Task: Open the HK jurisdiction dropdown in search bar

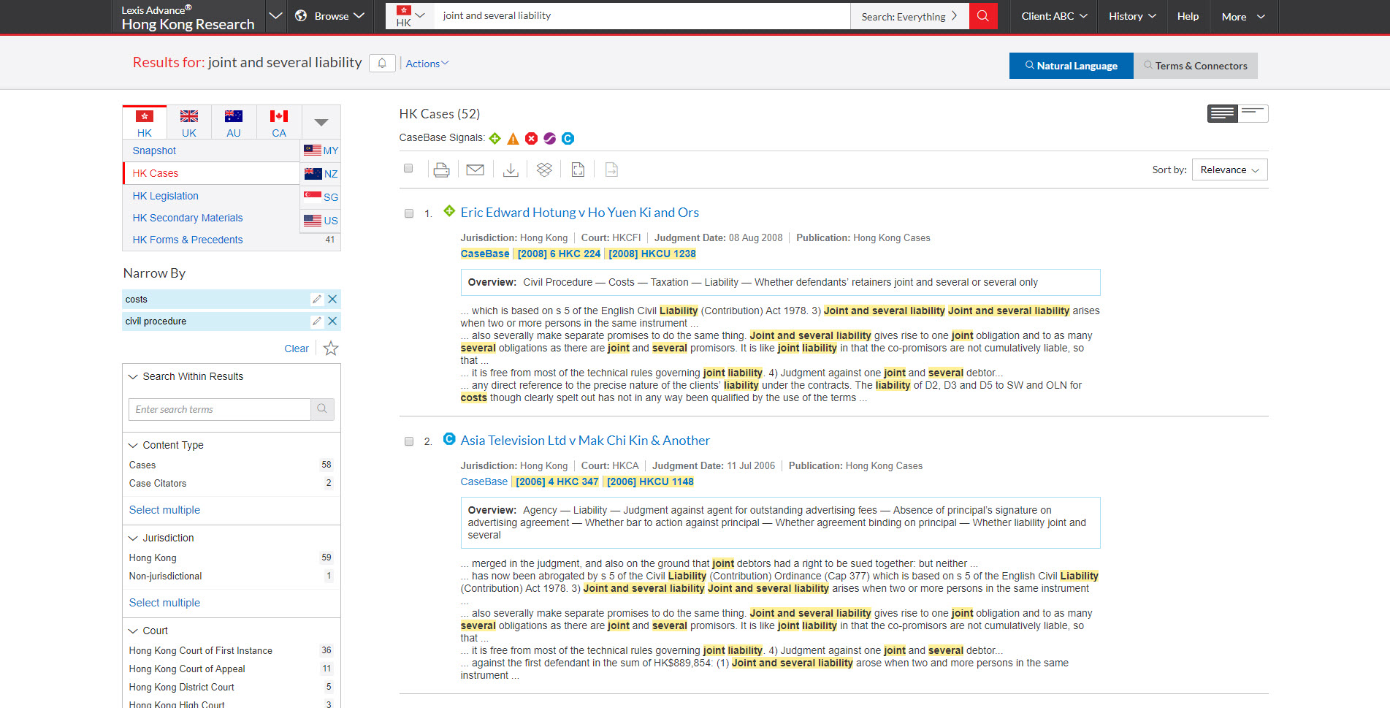Action: 411,16
